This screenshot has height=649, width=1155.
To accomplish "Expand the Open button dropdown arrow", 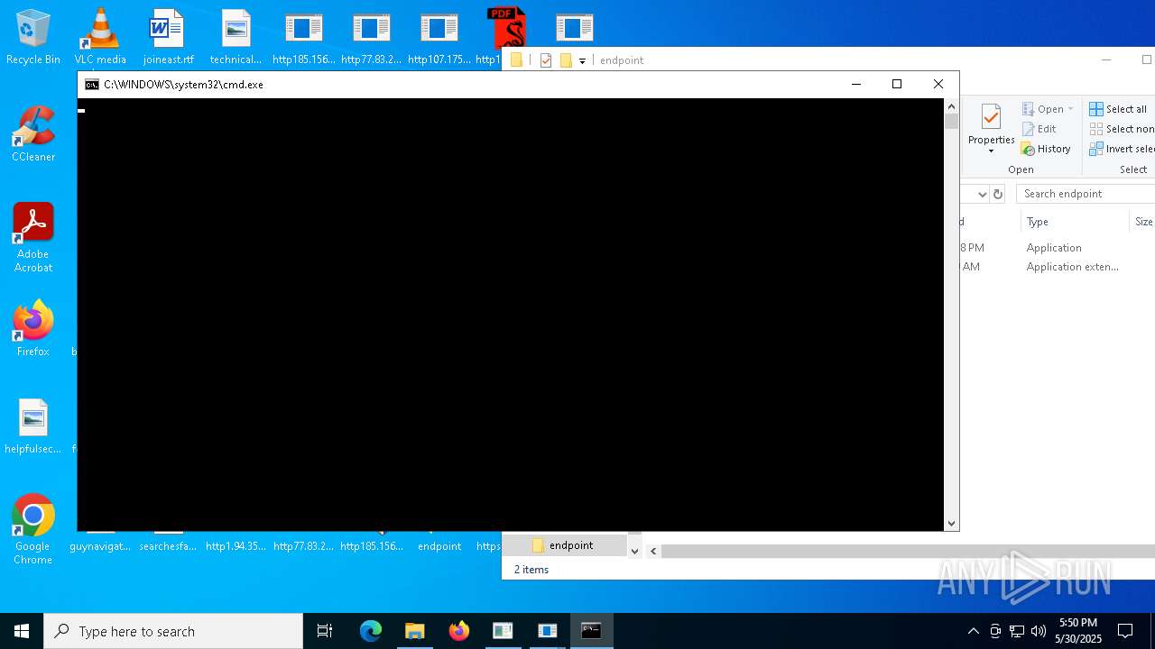I will [1071, 109].
